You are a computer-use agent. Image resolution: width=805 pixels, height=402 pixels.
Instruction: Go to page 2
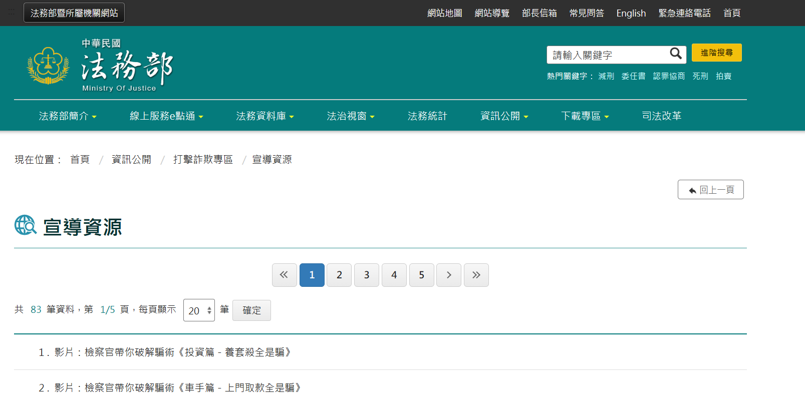coord(339,275)
